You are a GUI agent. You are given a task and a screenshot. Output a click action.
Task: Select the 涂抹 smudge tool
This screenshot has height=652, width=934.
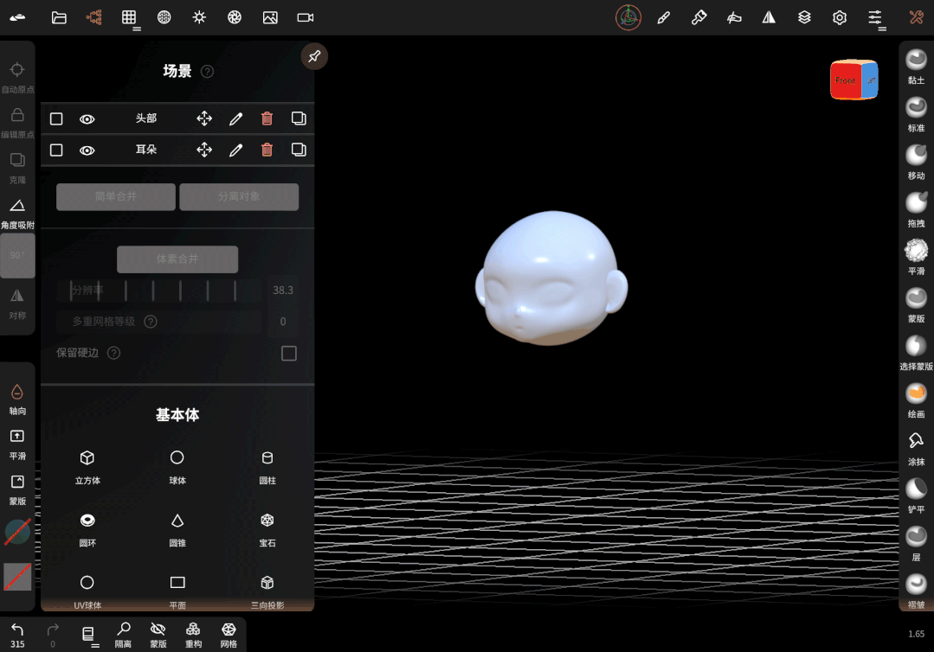coord(916,448)
